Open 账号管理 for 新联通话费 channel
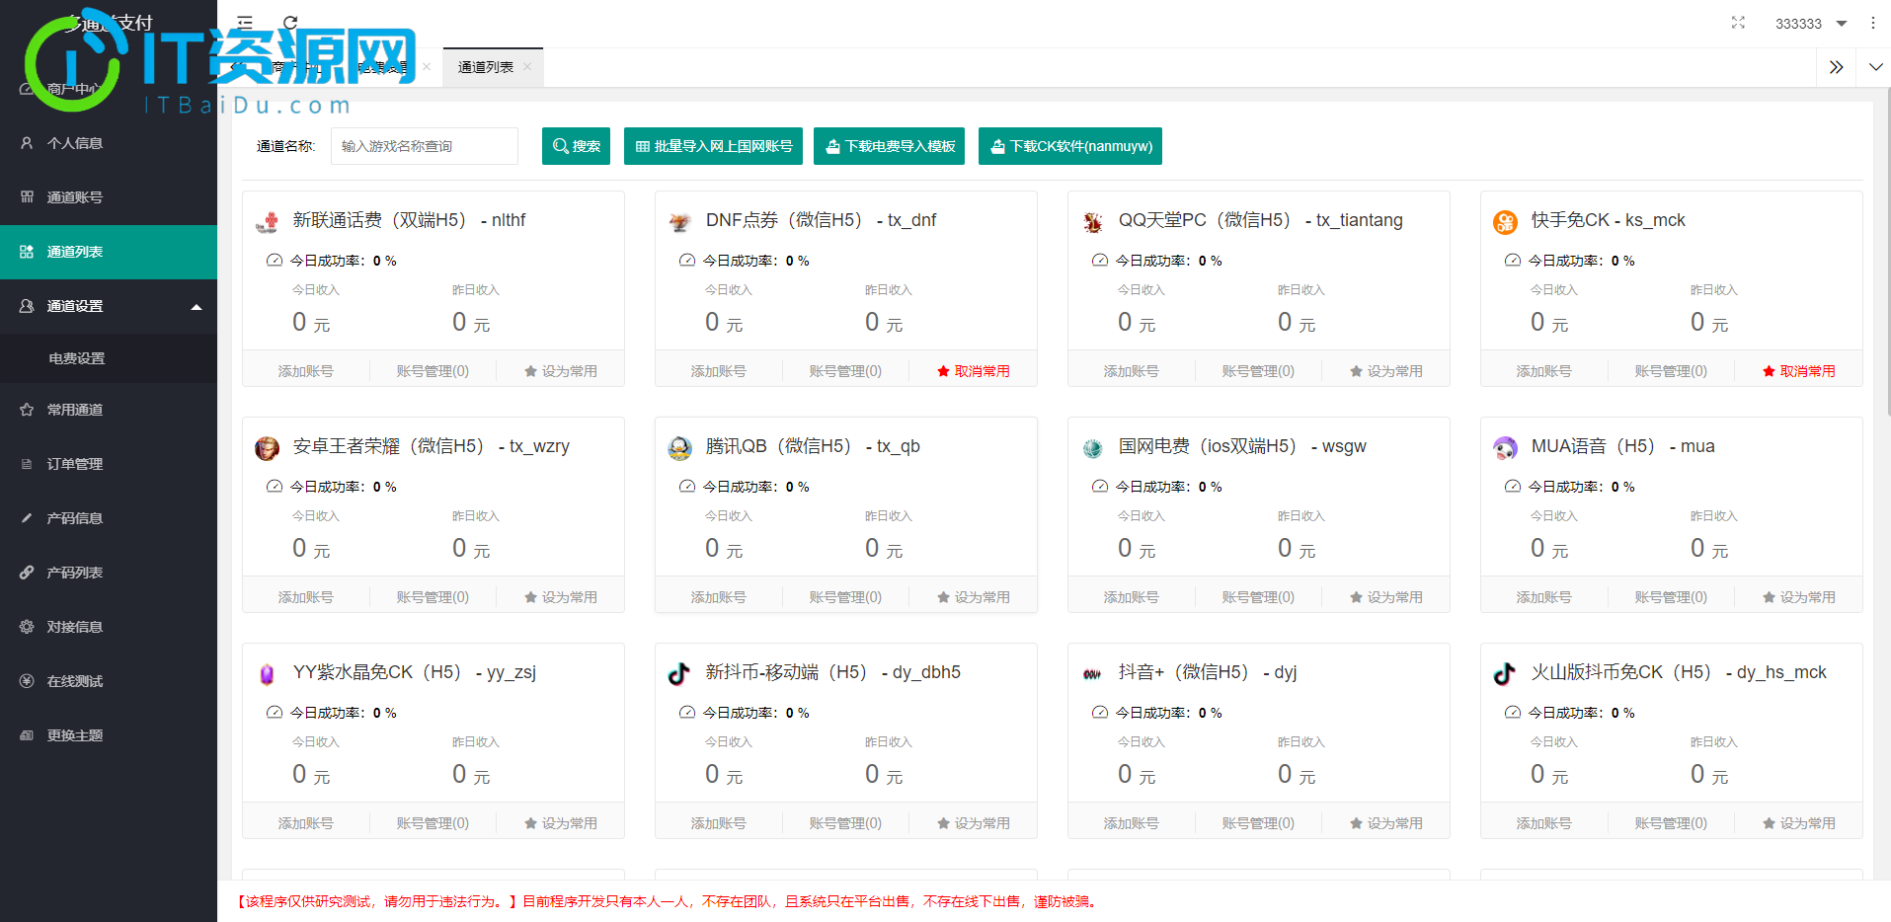Image resolution: width=1891 pixels, height=922 pixels. coord(433,371)
